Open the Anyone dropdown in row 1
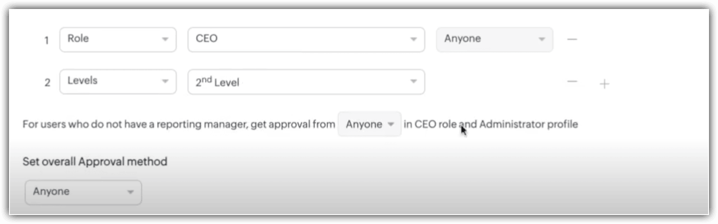 [x=494, y=40]
